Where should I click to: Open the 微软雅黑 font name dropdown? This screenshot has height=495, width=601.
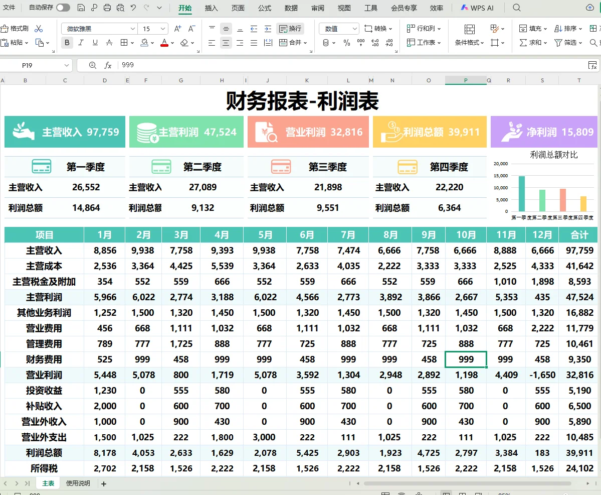(x=133, y=29)
